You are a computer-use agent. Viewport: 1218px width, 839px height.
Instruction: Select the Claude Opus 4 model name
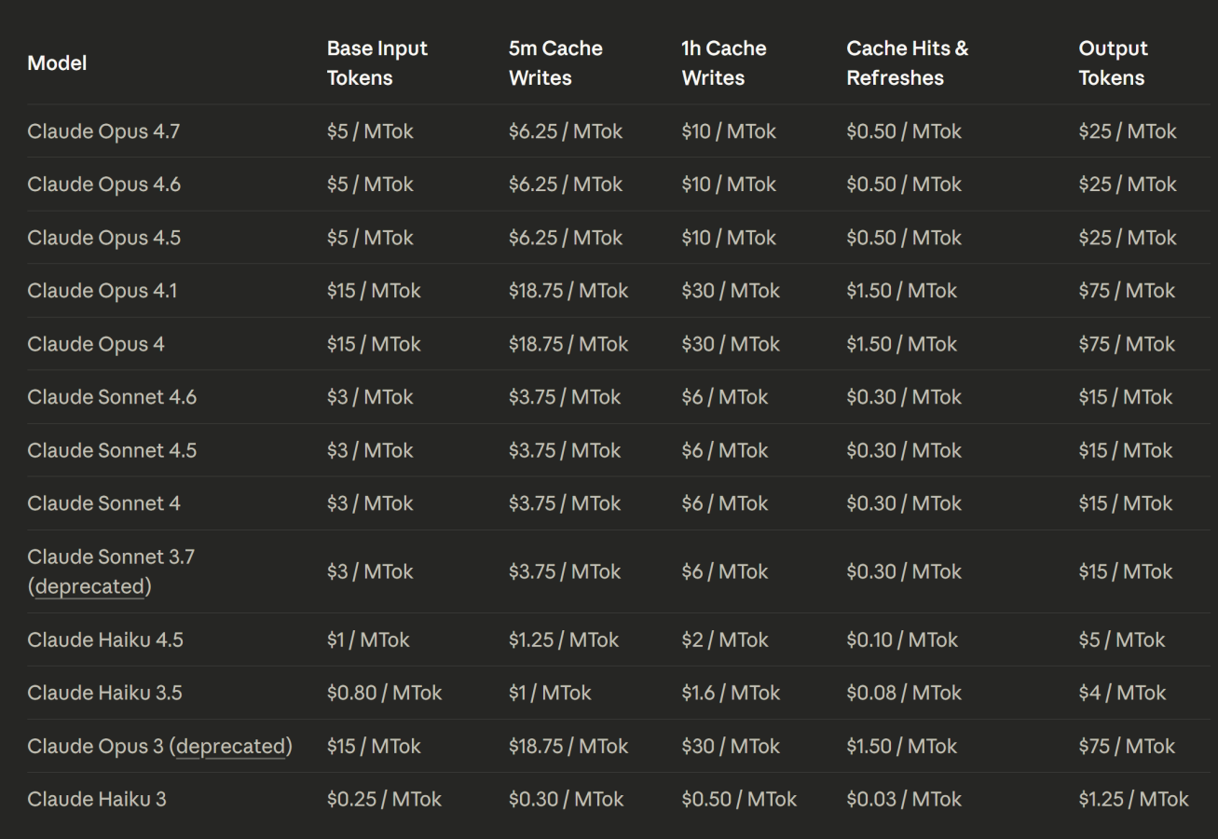(96, 344)
